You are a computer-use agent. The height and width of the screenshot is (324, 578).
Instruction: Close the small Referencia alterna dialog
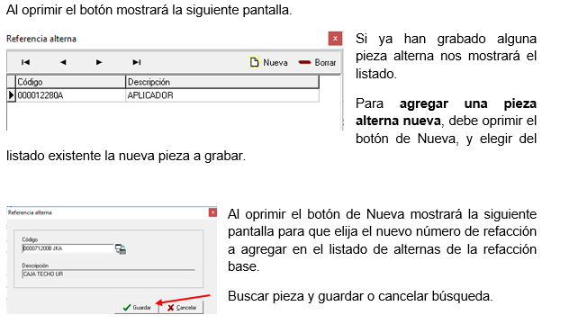coord(212,212)
